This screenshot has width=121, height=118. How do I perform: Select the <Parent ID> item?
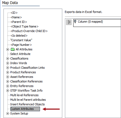19,22
